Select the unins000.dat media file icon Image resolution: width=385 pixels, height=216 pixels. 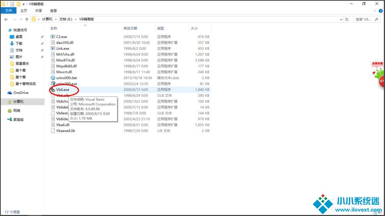pos(52,78)
